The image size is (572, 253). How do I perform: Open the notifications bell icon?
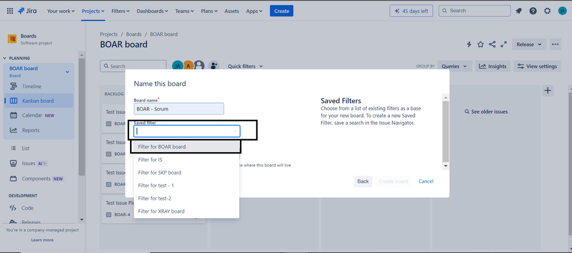click(519, 11)
